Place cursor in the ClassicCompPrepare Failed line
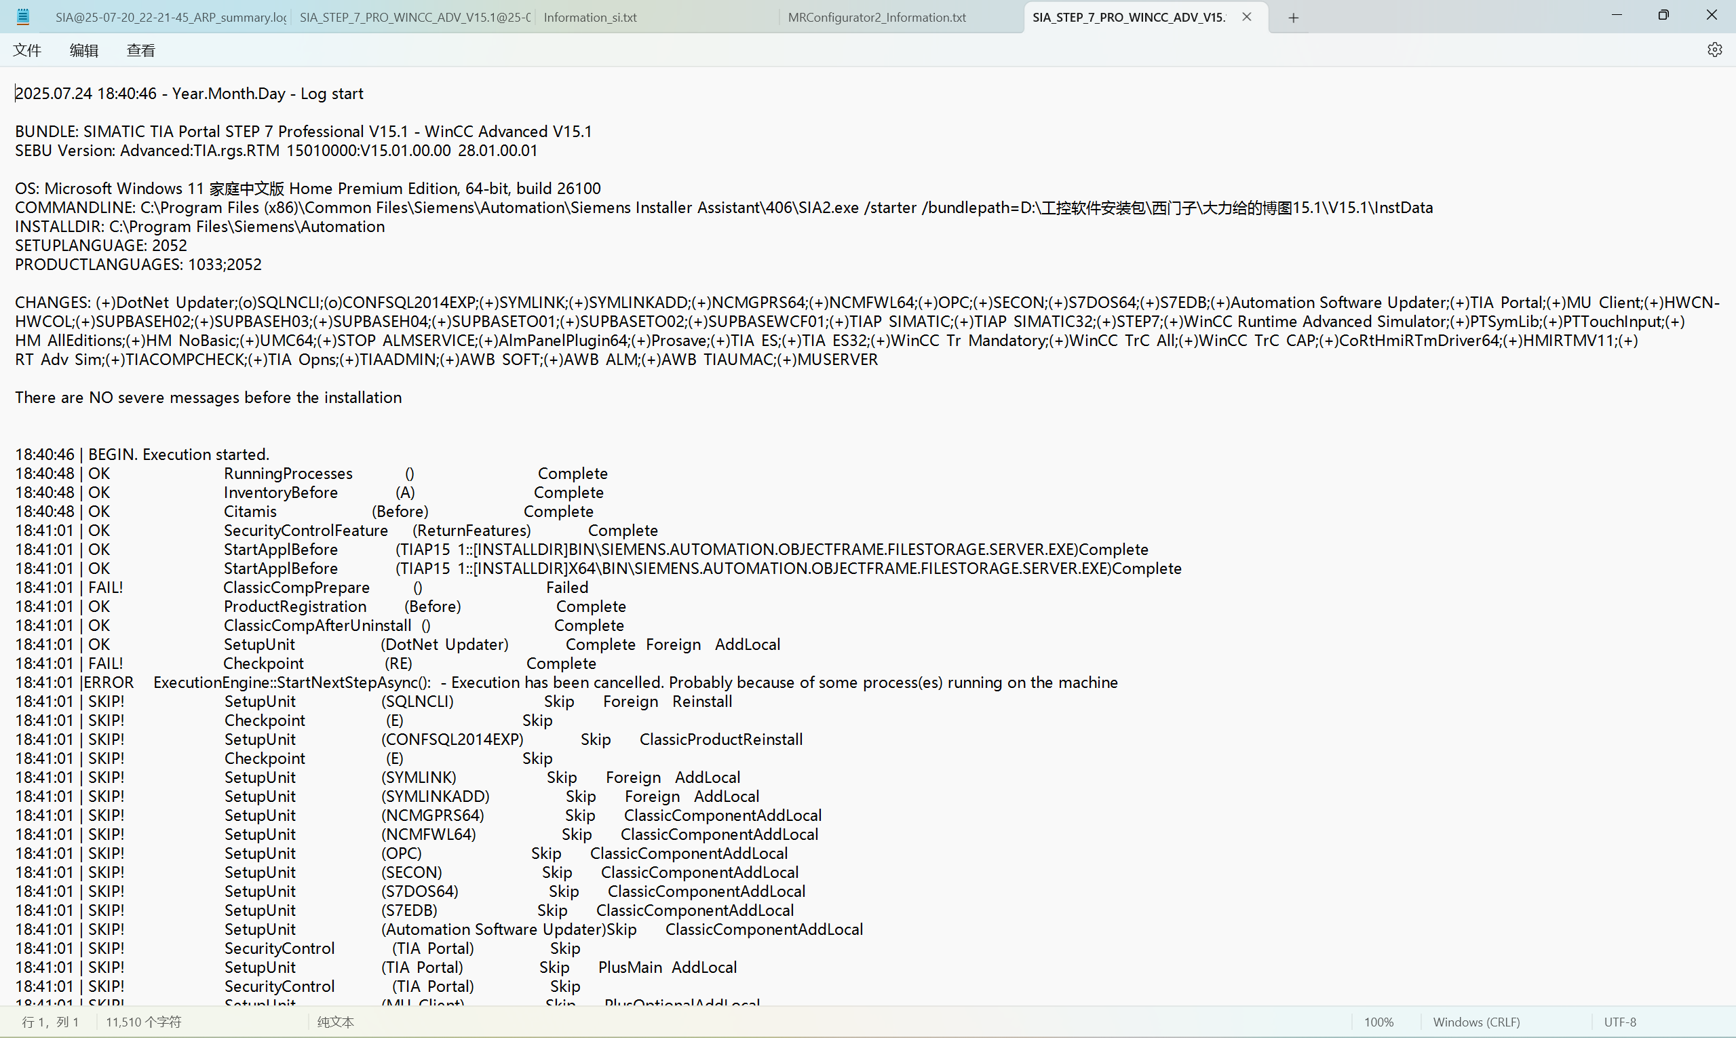Screen dimensions: 1736x1038 click(296, 588)
